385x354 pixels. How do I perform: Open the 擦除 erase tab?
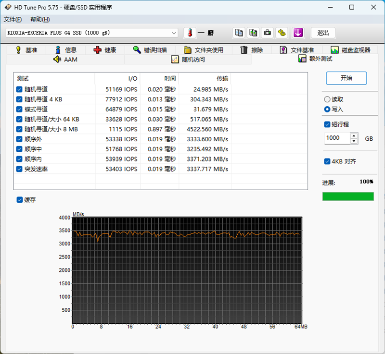(252, 50)
